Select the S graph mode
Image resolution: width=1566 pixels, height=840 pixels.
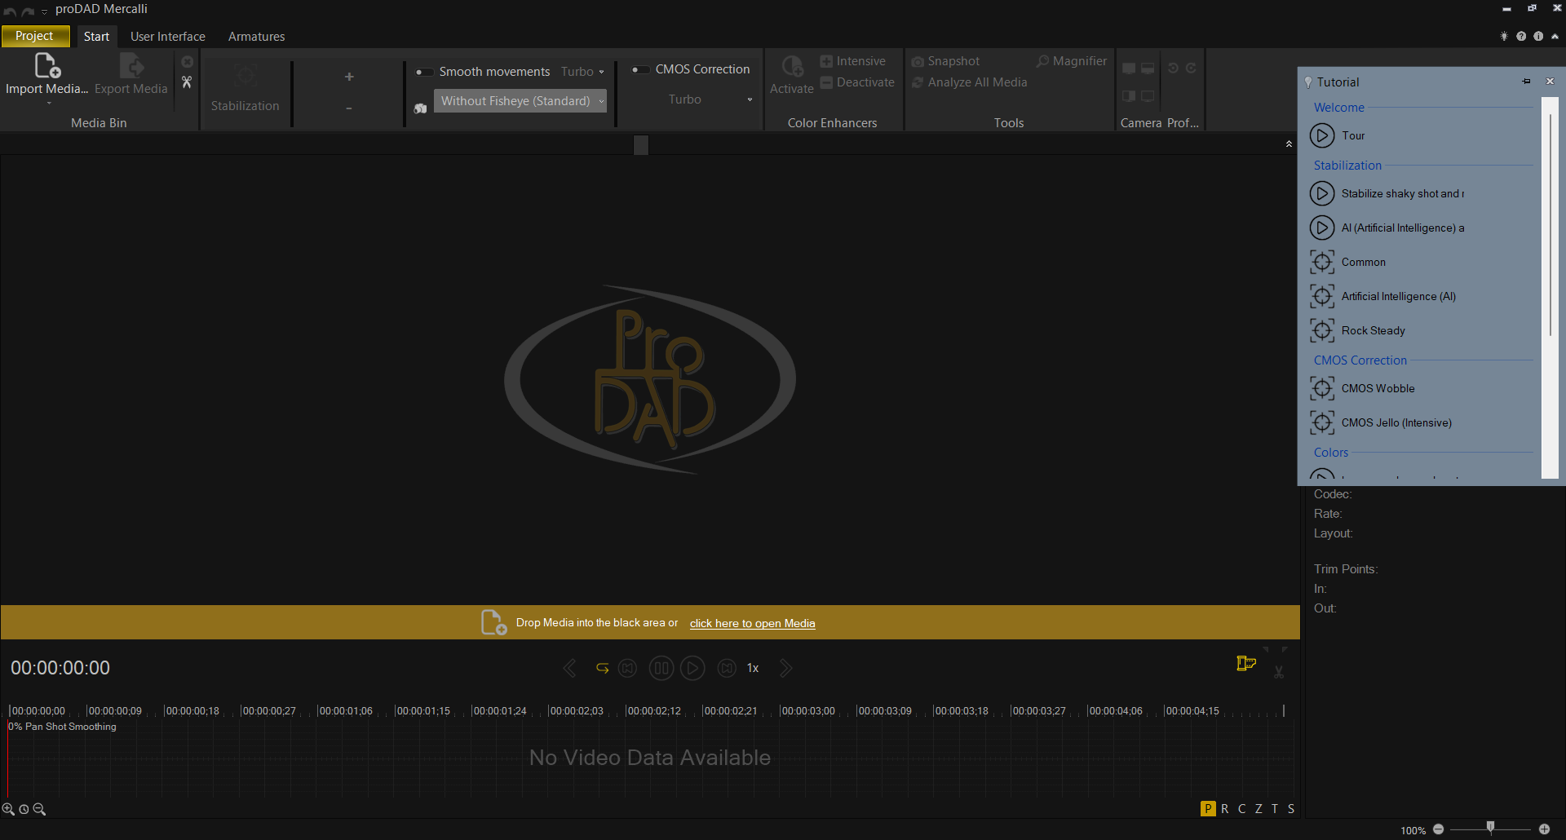pos(1291,808)
